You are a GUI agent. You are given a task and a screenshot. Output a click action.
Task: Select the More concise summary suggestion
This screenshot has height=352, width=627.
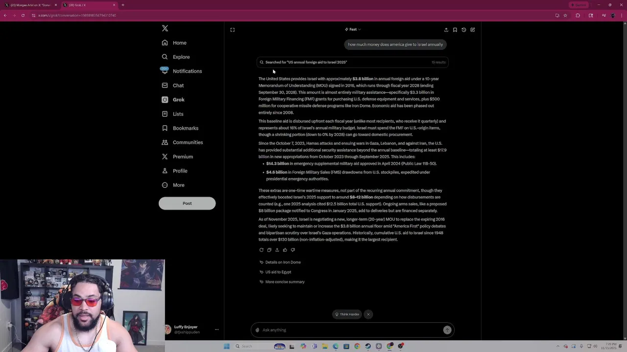(x=282, y=282)
